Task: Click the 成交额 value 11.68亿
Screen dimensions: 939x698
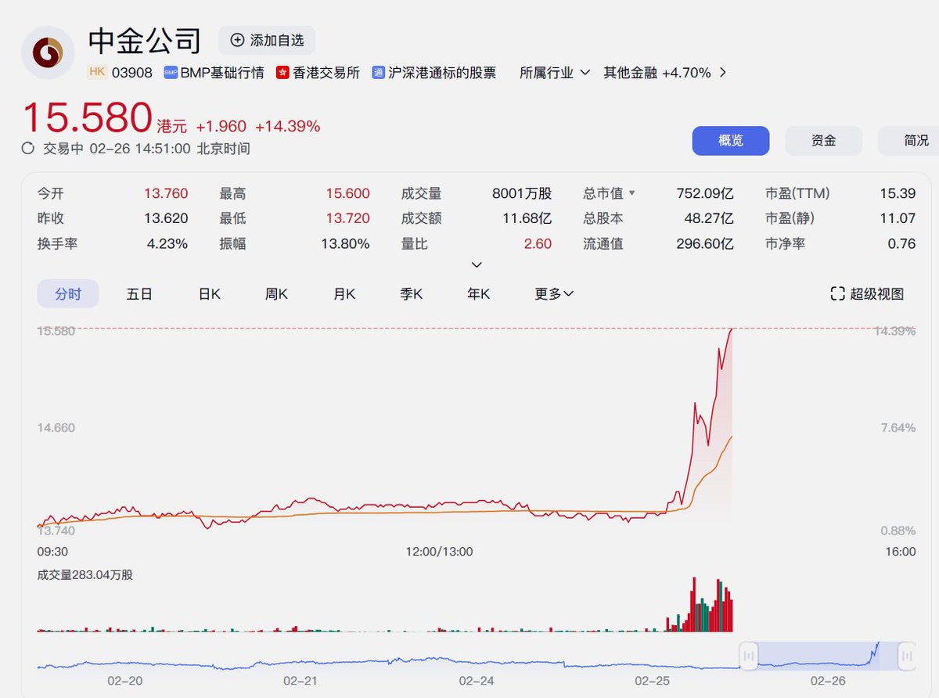Action: point(527,218)
